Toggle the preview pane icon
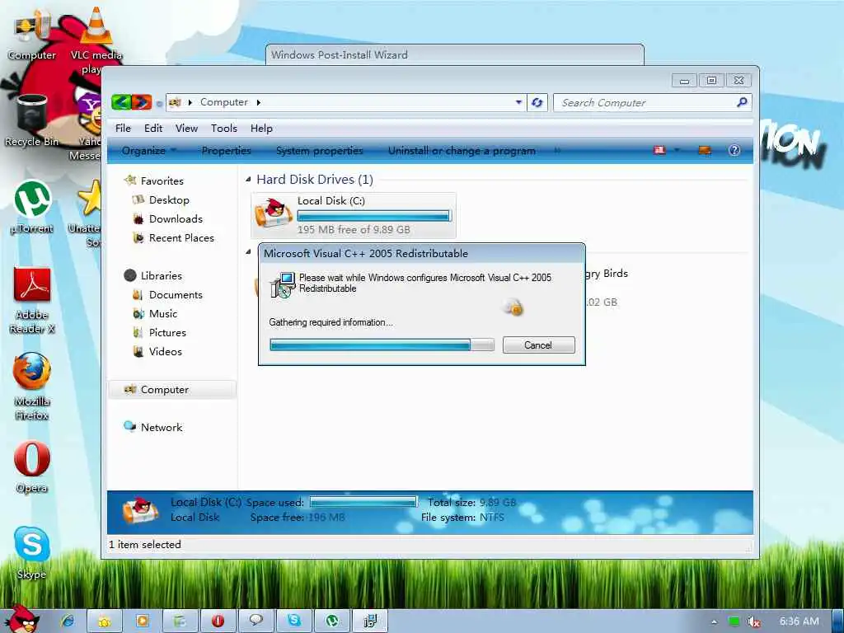Viewport: 844px width, 633px height. click(x=705, y=150)
